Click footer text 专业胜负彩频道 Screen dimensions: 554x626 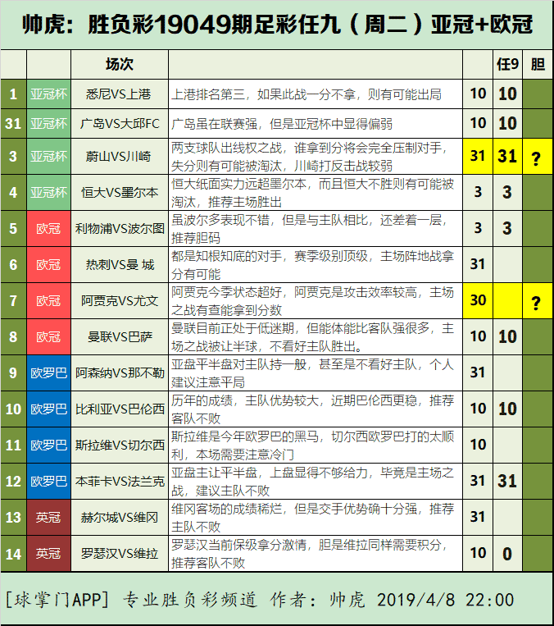pos(190,600)
